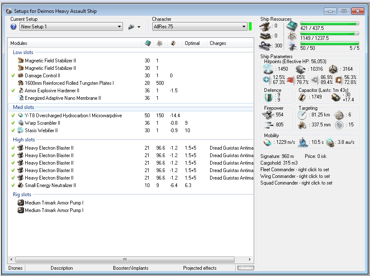
Task: Click the align time icon showing 10.5 s
Action: (x=302, y=143)
